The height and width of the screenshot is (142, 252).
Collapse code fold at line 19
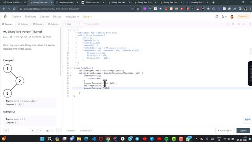[x=70, y=76]
